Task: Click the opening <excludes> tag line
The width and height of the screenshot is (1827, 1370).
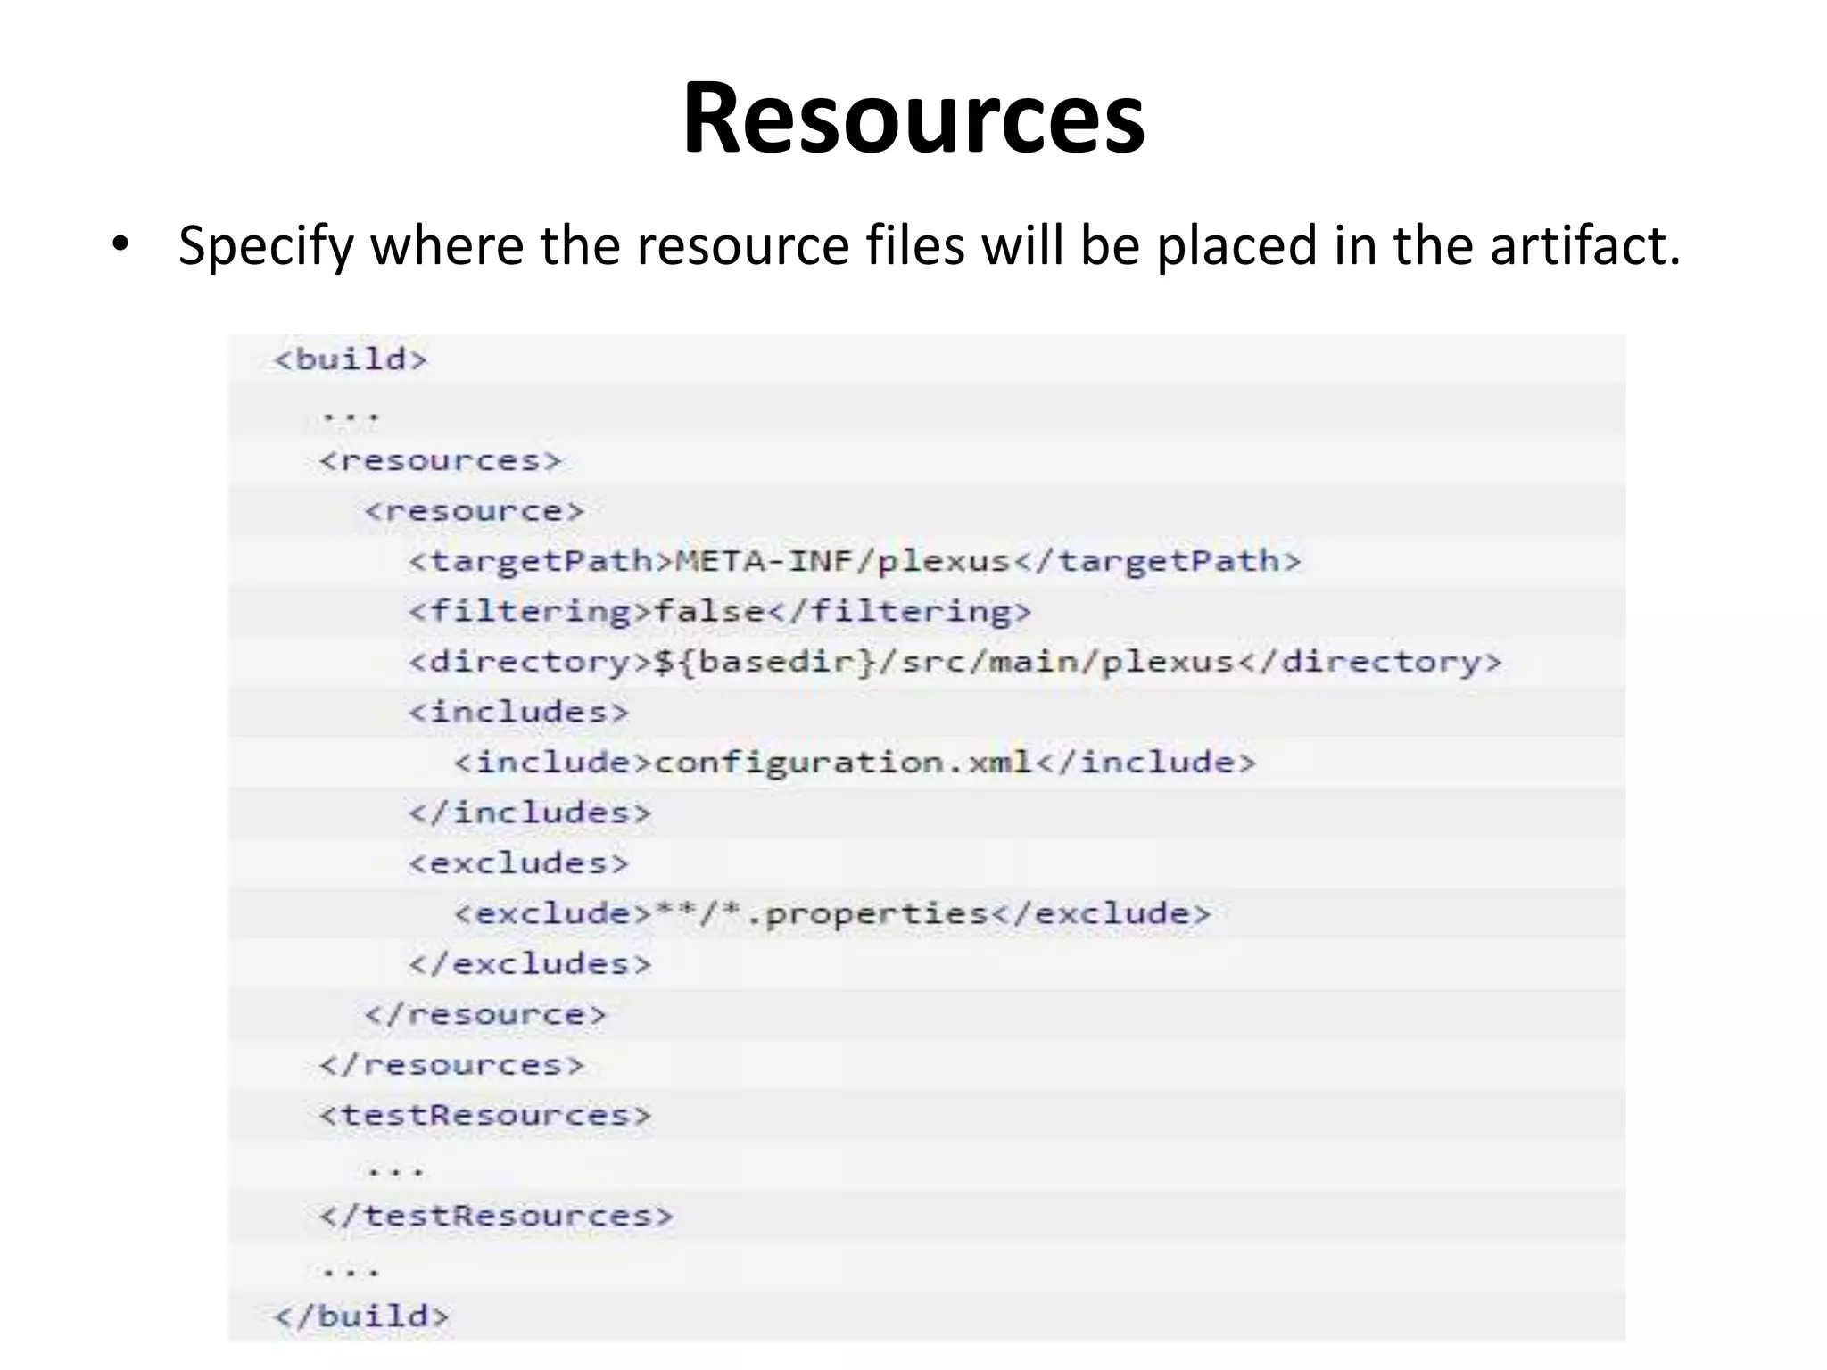Action: pyautogui.click(x=519, y=863)
